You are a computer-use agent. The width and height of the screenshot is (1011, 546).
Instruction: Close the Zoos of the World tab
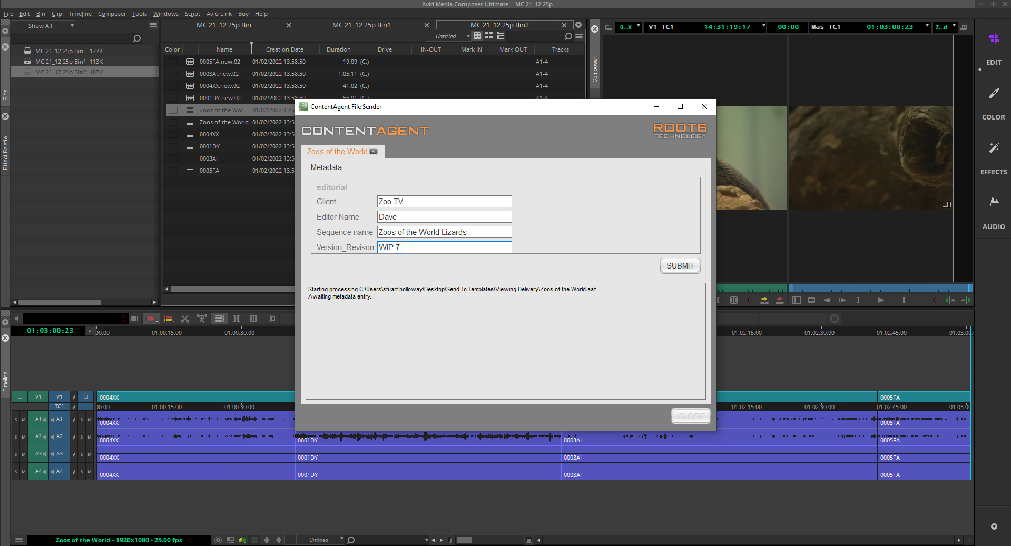(374, 152)
